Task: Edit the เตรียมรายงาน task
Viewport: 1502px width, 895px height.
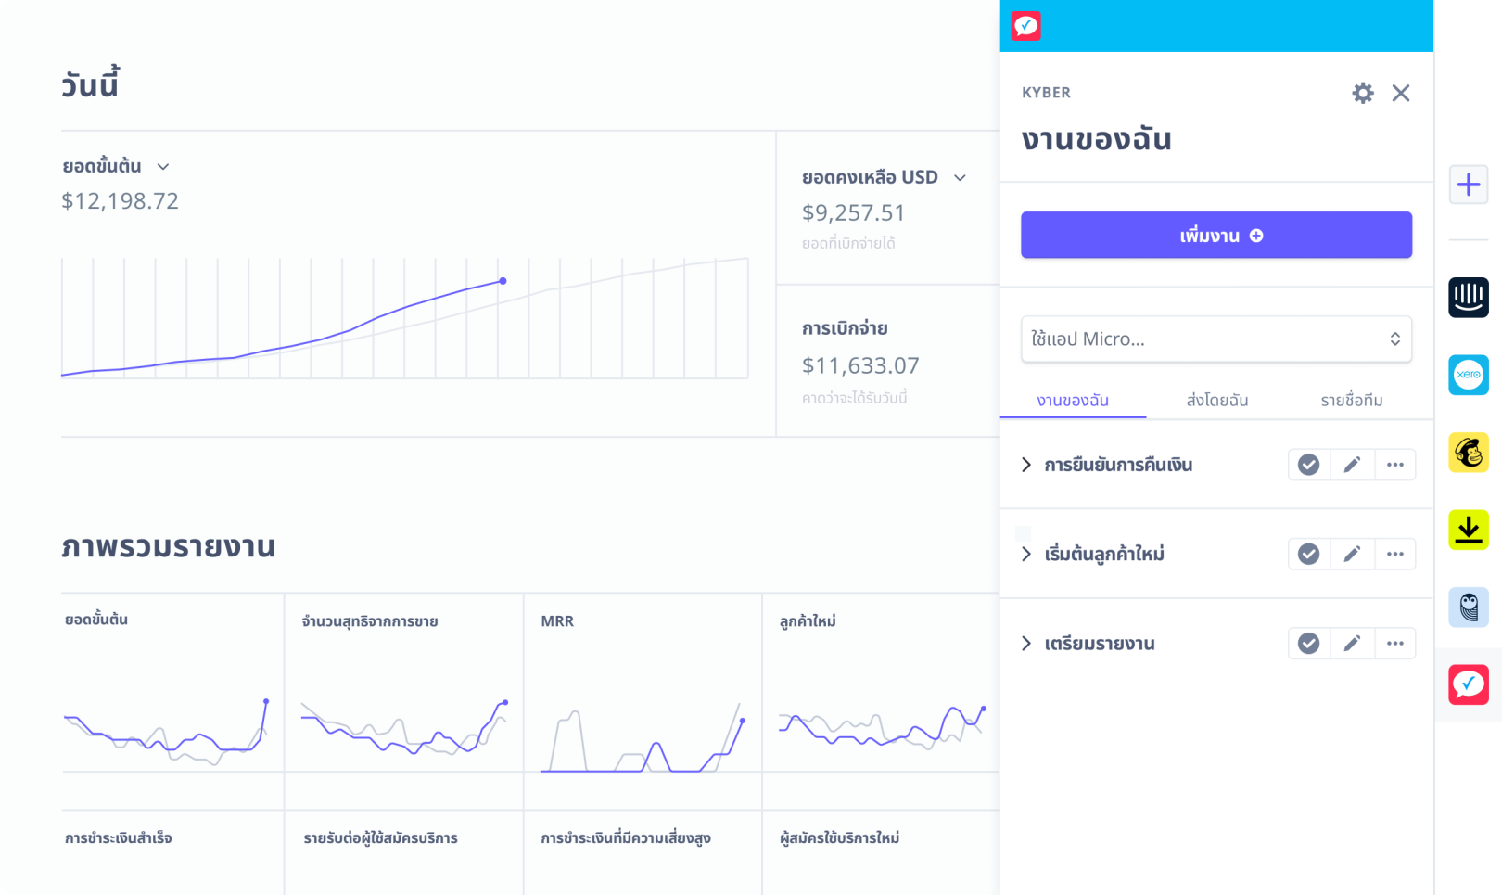Action: click(1352, 644)
